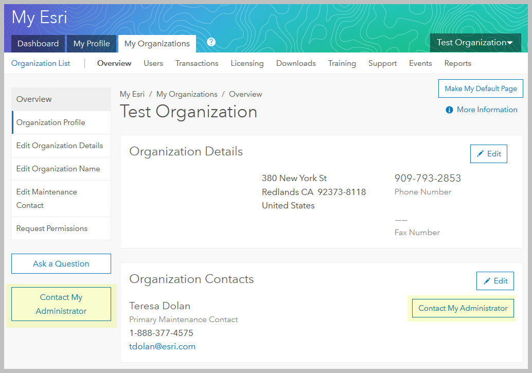Click the tdolan@esri.com email link
The width and height of the screenshot is (532, 373).
point(162,347)
